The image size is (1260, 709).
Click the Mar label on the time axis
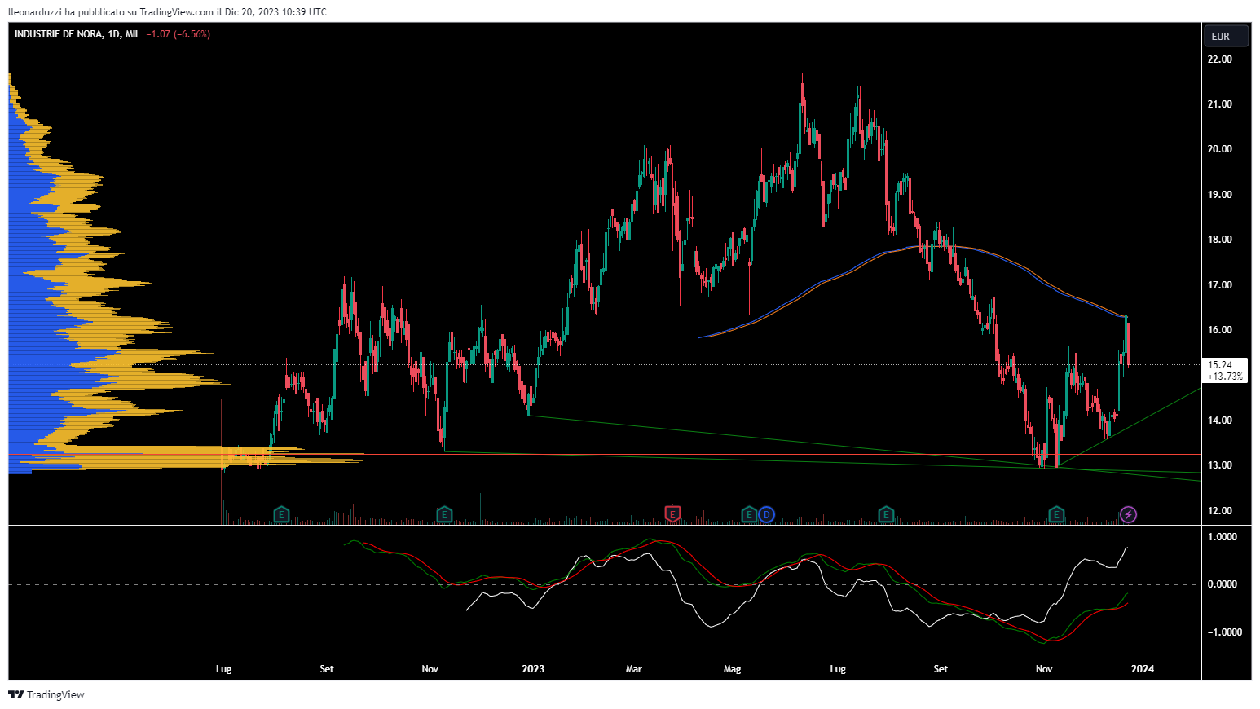(x=633, y=669)
